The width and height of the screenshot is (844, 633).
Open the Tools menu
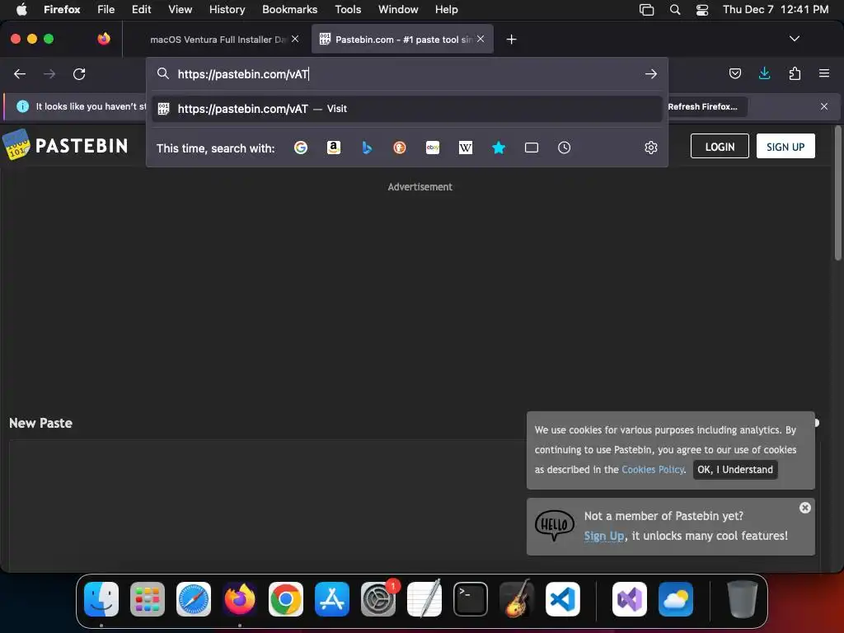(x=348, y=9)
